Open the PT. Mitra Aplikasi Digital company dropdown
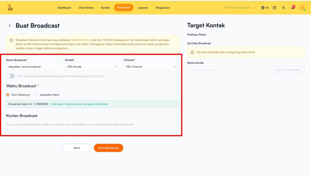Screen dimensions: 311x176 [x=240, y=8]
